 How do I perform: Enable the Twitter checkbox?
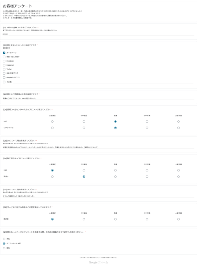click(x=4, y=69)
